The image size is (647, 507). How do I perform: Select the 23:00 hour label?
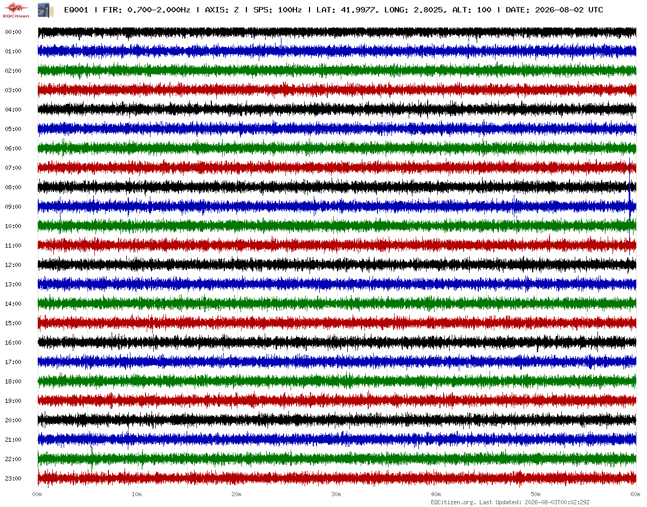coord(13,478)
